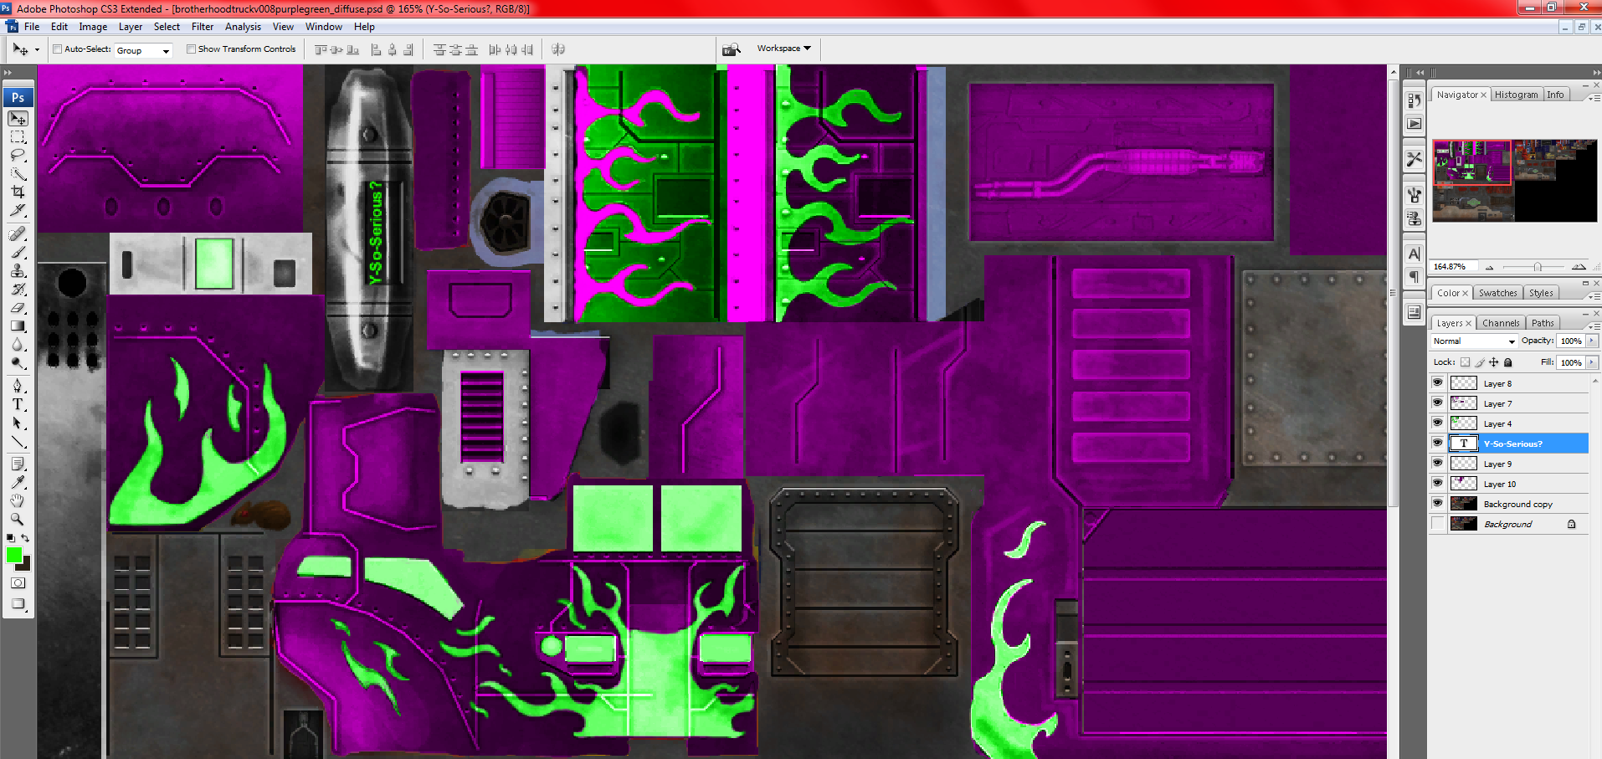Switch to the Swatches tab
The image size is (1602, 759).
point(1497,293)
